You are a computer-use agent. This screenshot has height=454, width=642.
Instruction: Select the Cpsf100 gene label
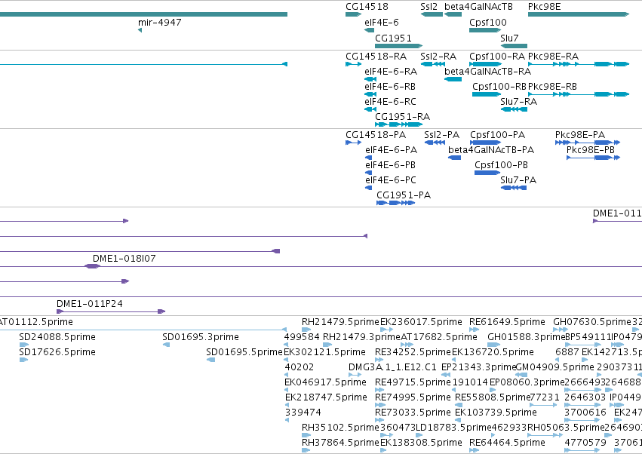pos(488,23)
